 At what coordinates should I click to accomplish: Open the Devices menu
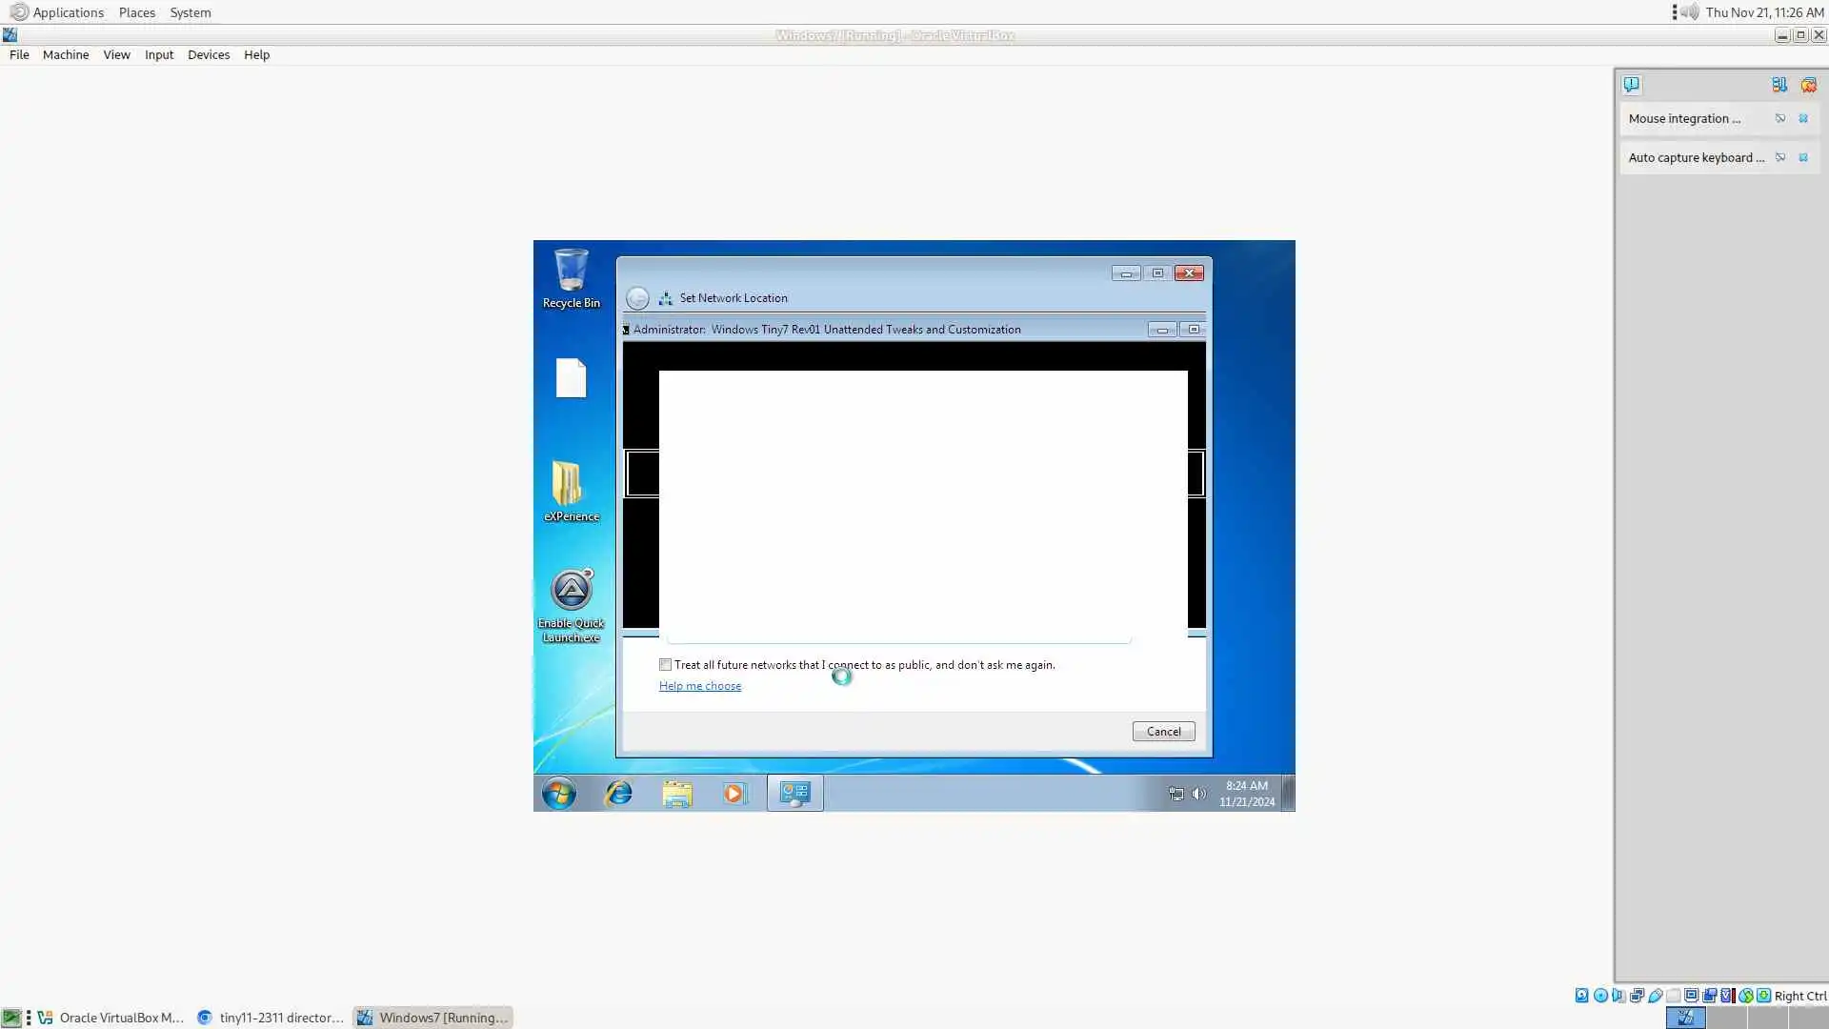coord(208,55)
